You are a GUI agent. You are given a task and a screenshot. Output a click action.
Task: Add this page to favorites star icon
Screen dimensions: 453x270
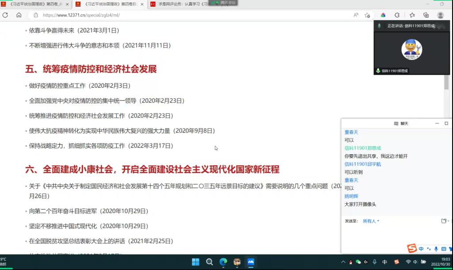tap(367, 15)
